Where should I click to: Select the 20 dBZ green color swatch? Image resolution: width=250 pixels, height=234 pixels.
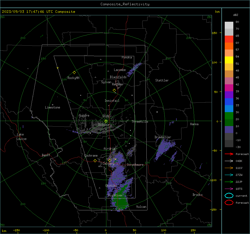pyautogui.click(x=229, y=115)
